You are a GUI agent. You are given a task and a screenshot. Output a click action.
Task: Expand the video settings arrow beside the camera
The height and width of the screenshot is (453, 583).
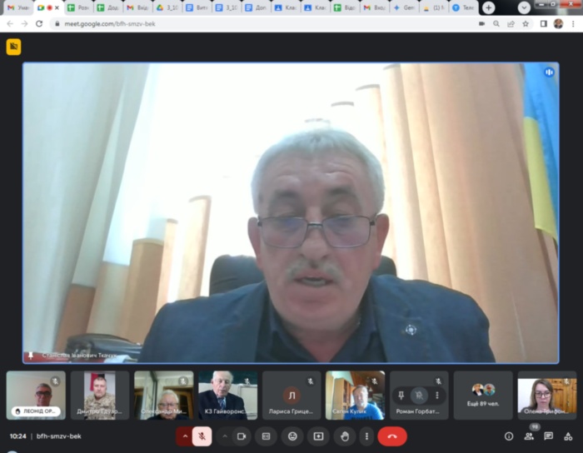pyautogui.click(x=224, y=436)
